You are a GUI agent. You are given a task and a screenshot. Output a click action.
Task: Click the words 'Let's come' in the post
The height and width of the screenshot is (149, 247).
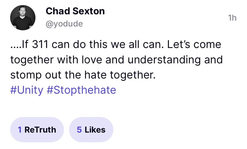click(x=194, y=45)
